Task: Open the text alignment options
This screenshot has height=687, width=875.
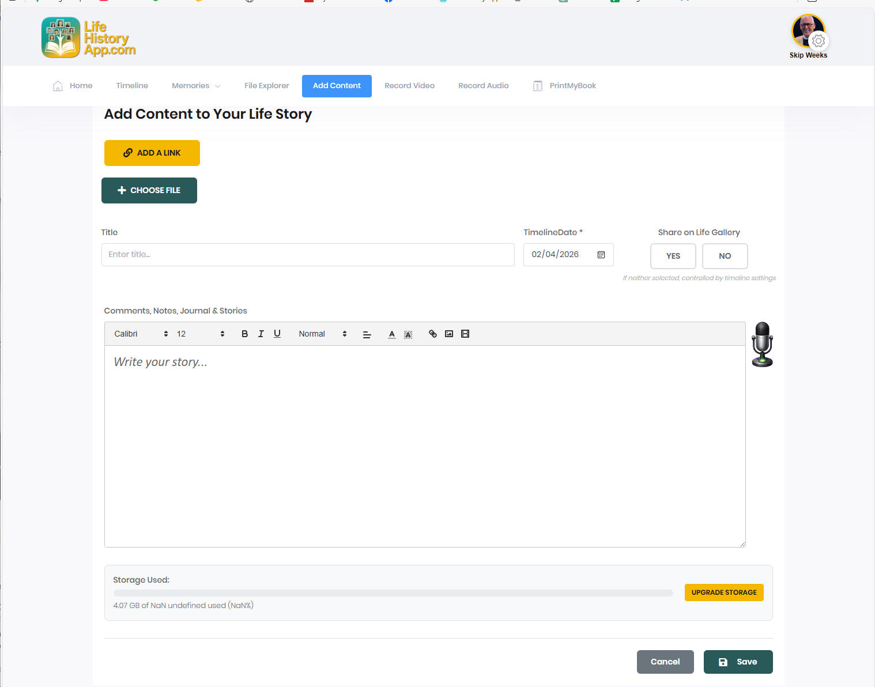Action: tap(367, 334)
